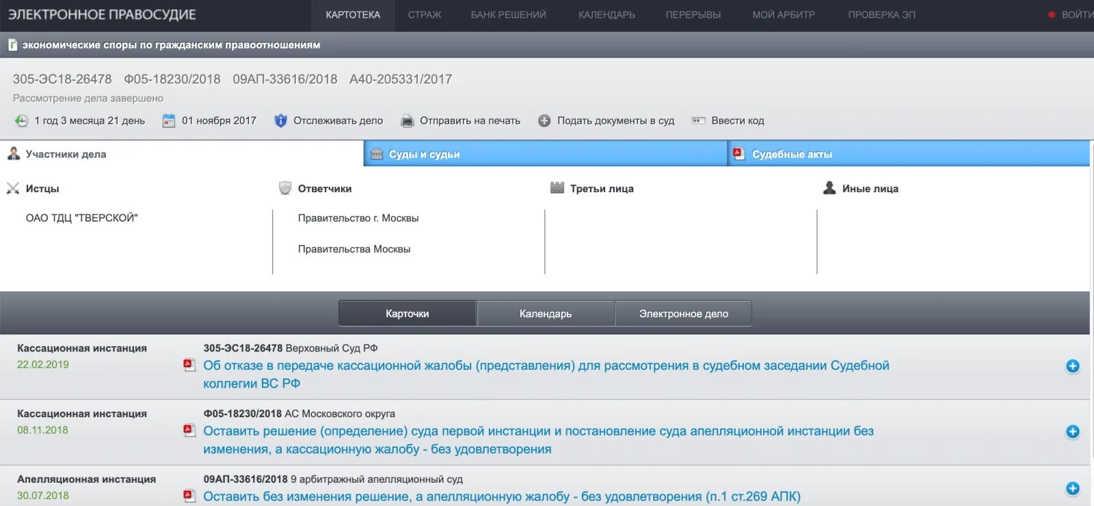Go to the Страж section
The height and width of the screenshot is (506, 1094).
(x=425, y=15)
